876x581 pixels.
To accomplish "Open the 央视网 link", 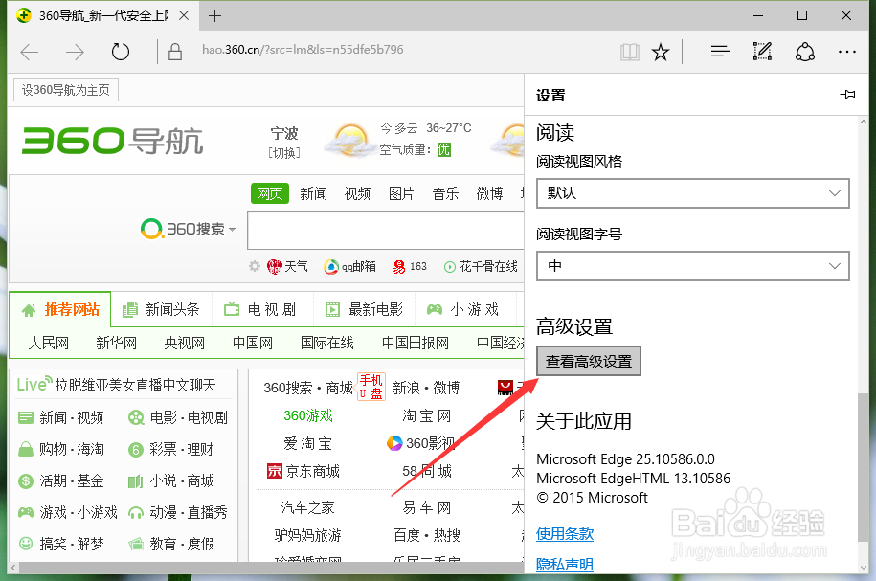I will pos(185,343).
